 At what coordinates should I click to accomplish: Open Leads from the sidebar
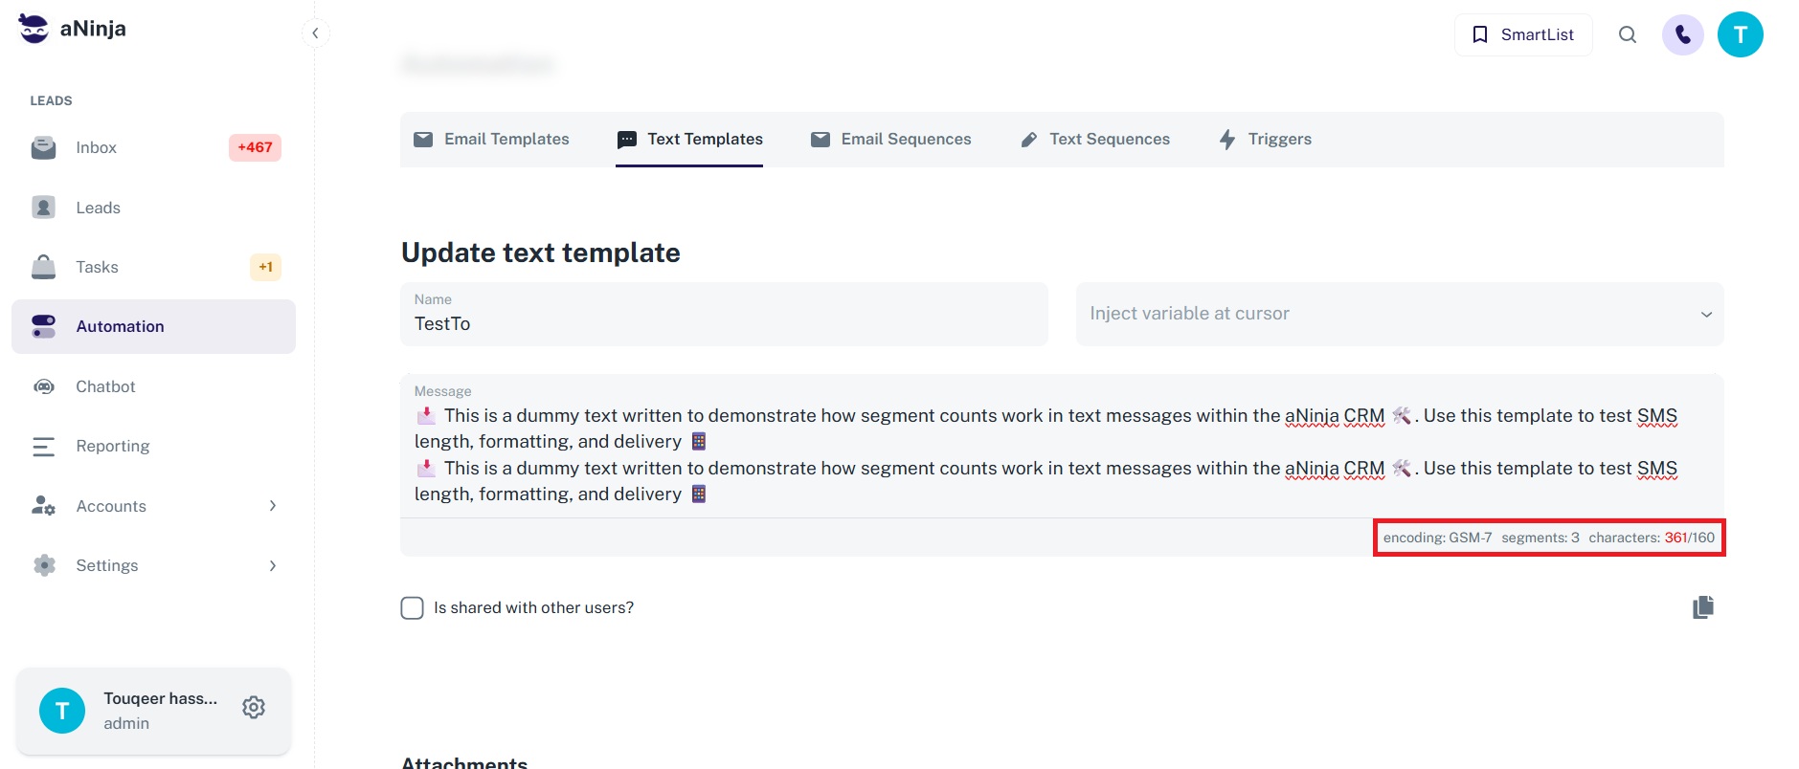click(98, 208)
